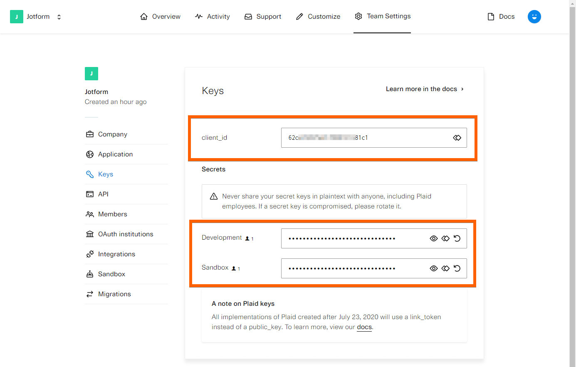The width and height of the screenshot is (576, 367).
Task: Click the Docs page icon in header
Action: point(491,17)
